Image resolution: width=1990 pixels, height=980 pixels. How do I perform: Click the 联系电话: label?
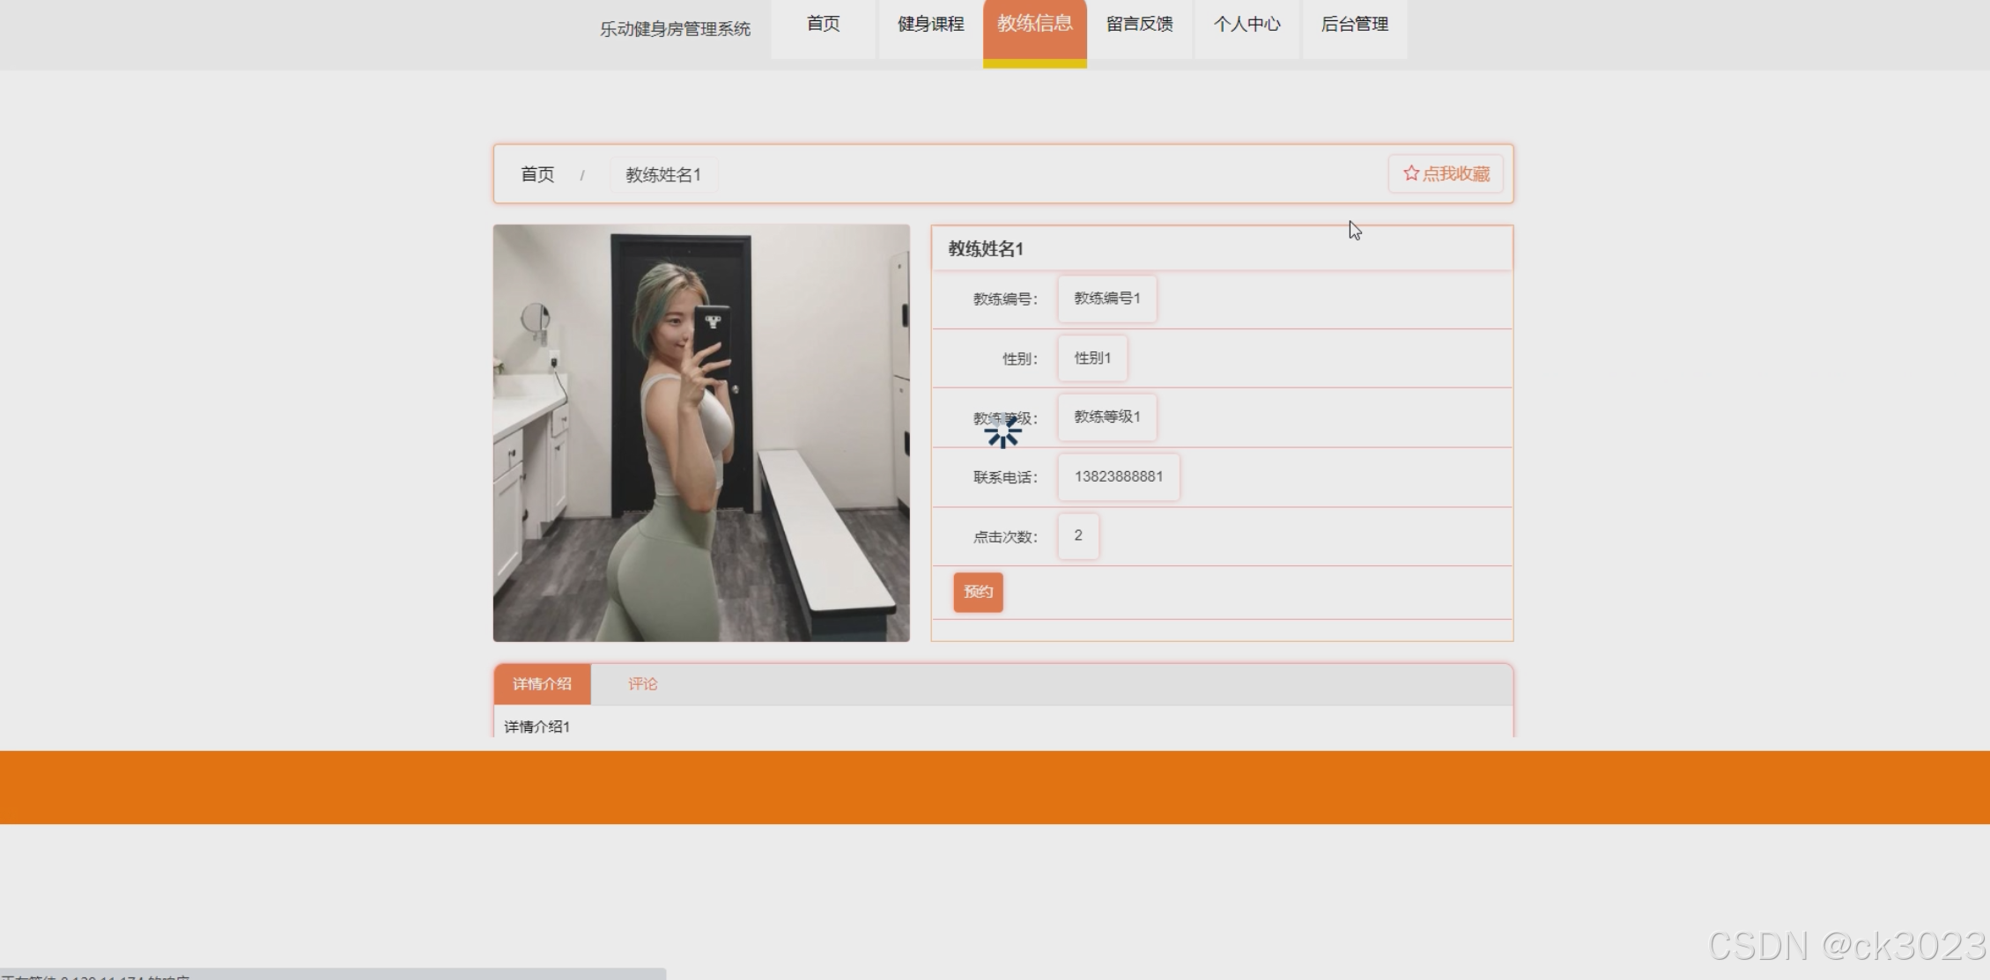[x=1005, y=477]
